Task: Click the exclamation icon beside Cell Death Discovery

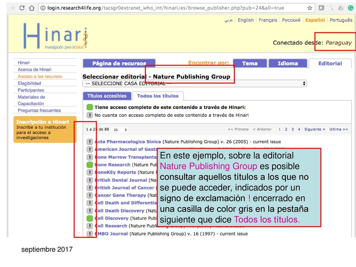Action: pyautogui.click(x=90, y=211)
